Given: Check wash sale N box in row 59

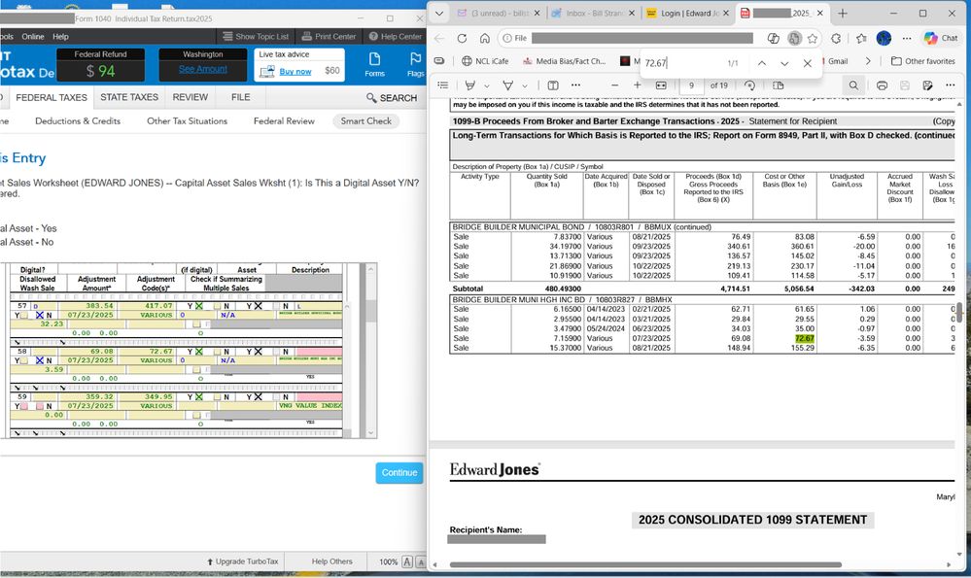Looking at the screenshot, I should click(40, 406).
